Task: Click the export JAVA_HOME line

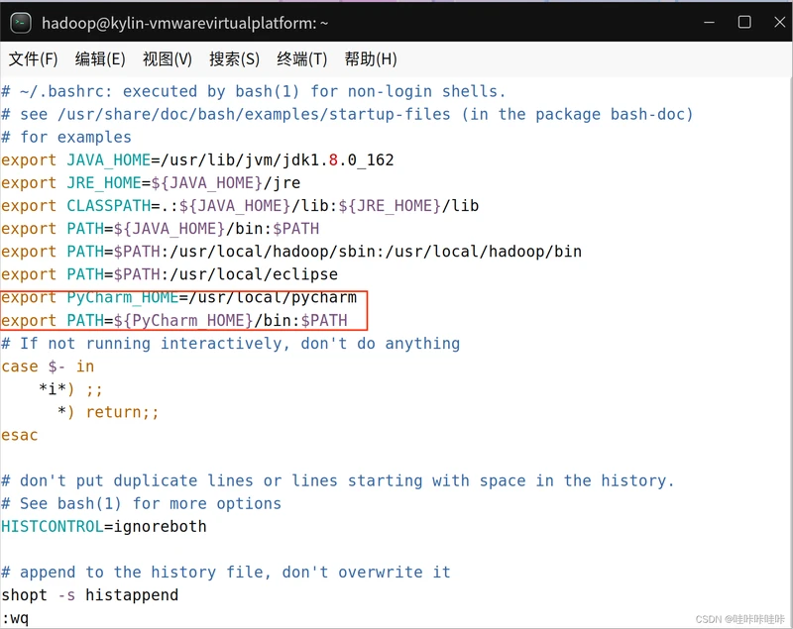Action: (x=197, y=159)
